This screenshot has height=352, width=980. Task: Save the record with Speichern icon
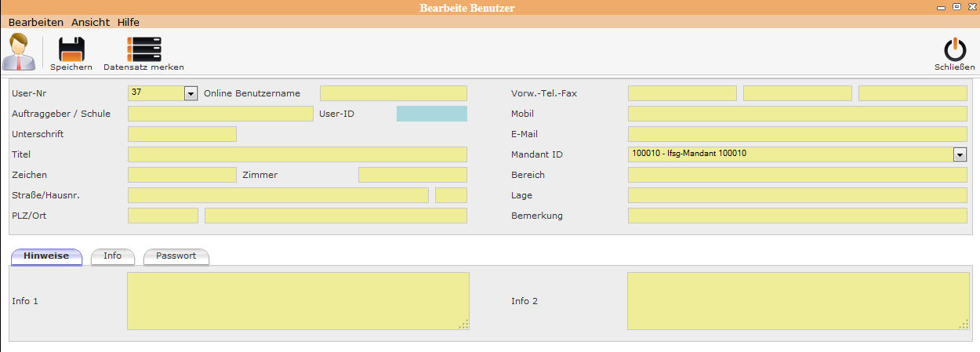coord(71,50)
